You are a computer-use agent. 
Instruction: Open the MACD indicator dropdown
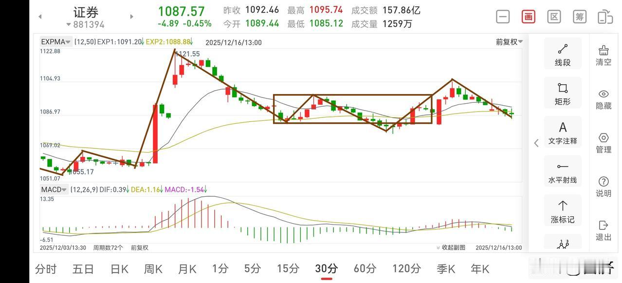[x=53, y=189]
